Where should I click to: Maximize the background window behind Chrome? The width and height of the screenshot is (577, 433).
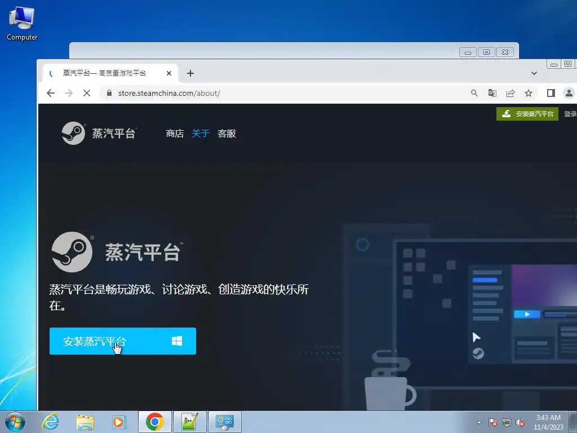(x=486, y=52)
